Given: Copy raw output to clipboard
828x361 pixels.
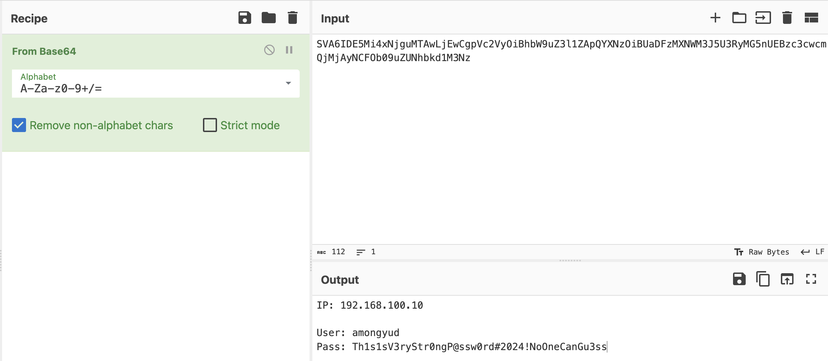Looking at the screenshot, I should click(763, 280).
